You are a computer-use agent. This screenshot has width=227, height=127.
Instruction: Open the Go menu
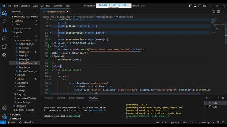[42, 6]
